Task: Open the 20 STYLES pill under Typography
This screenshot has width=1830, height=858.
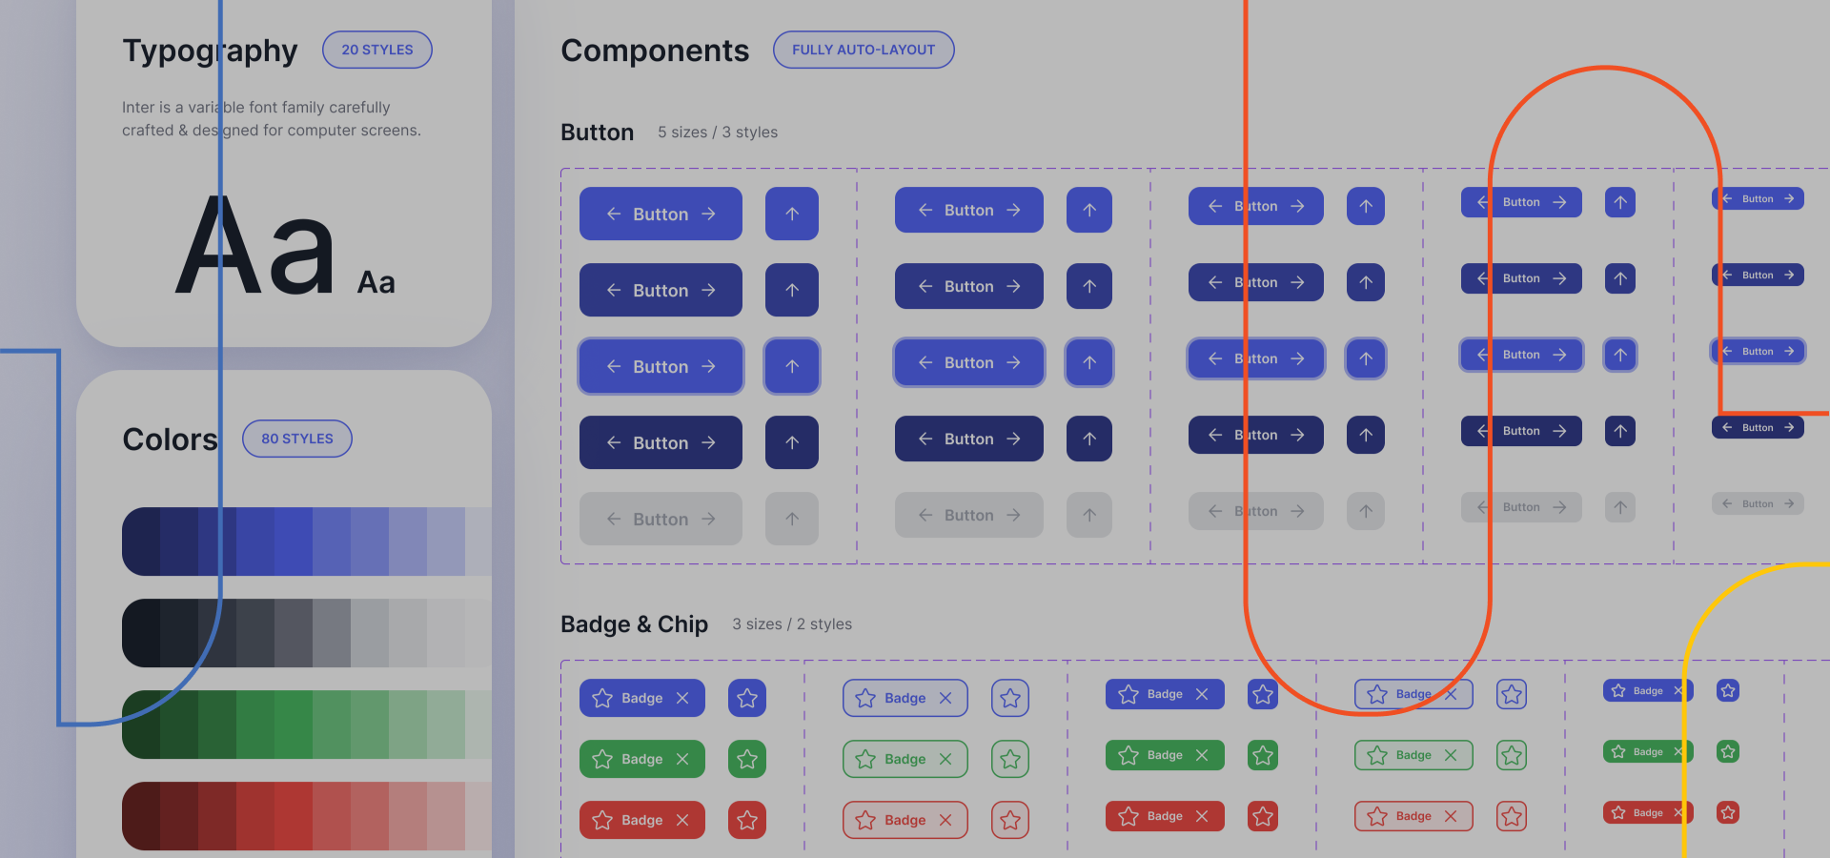Action: (377, 50)
